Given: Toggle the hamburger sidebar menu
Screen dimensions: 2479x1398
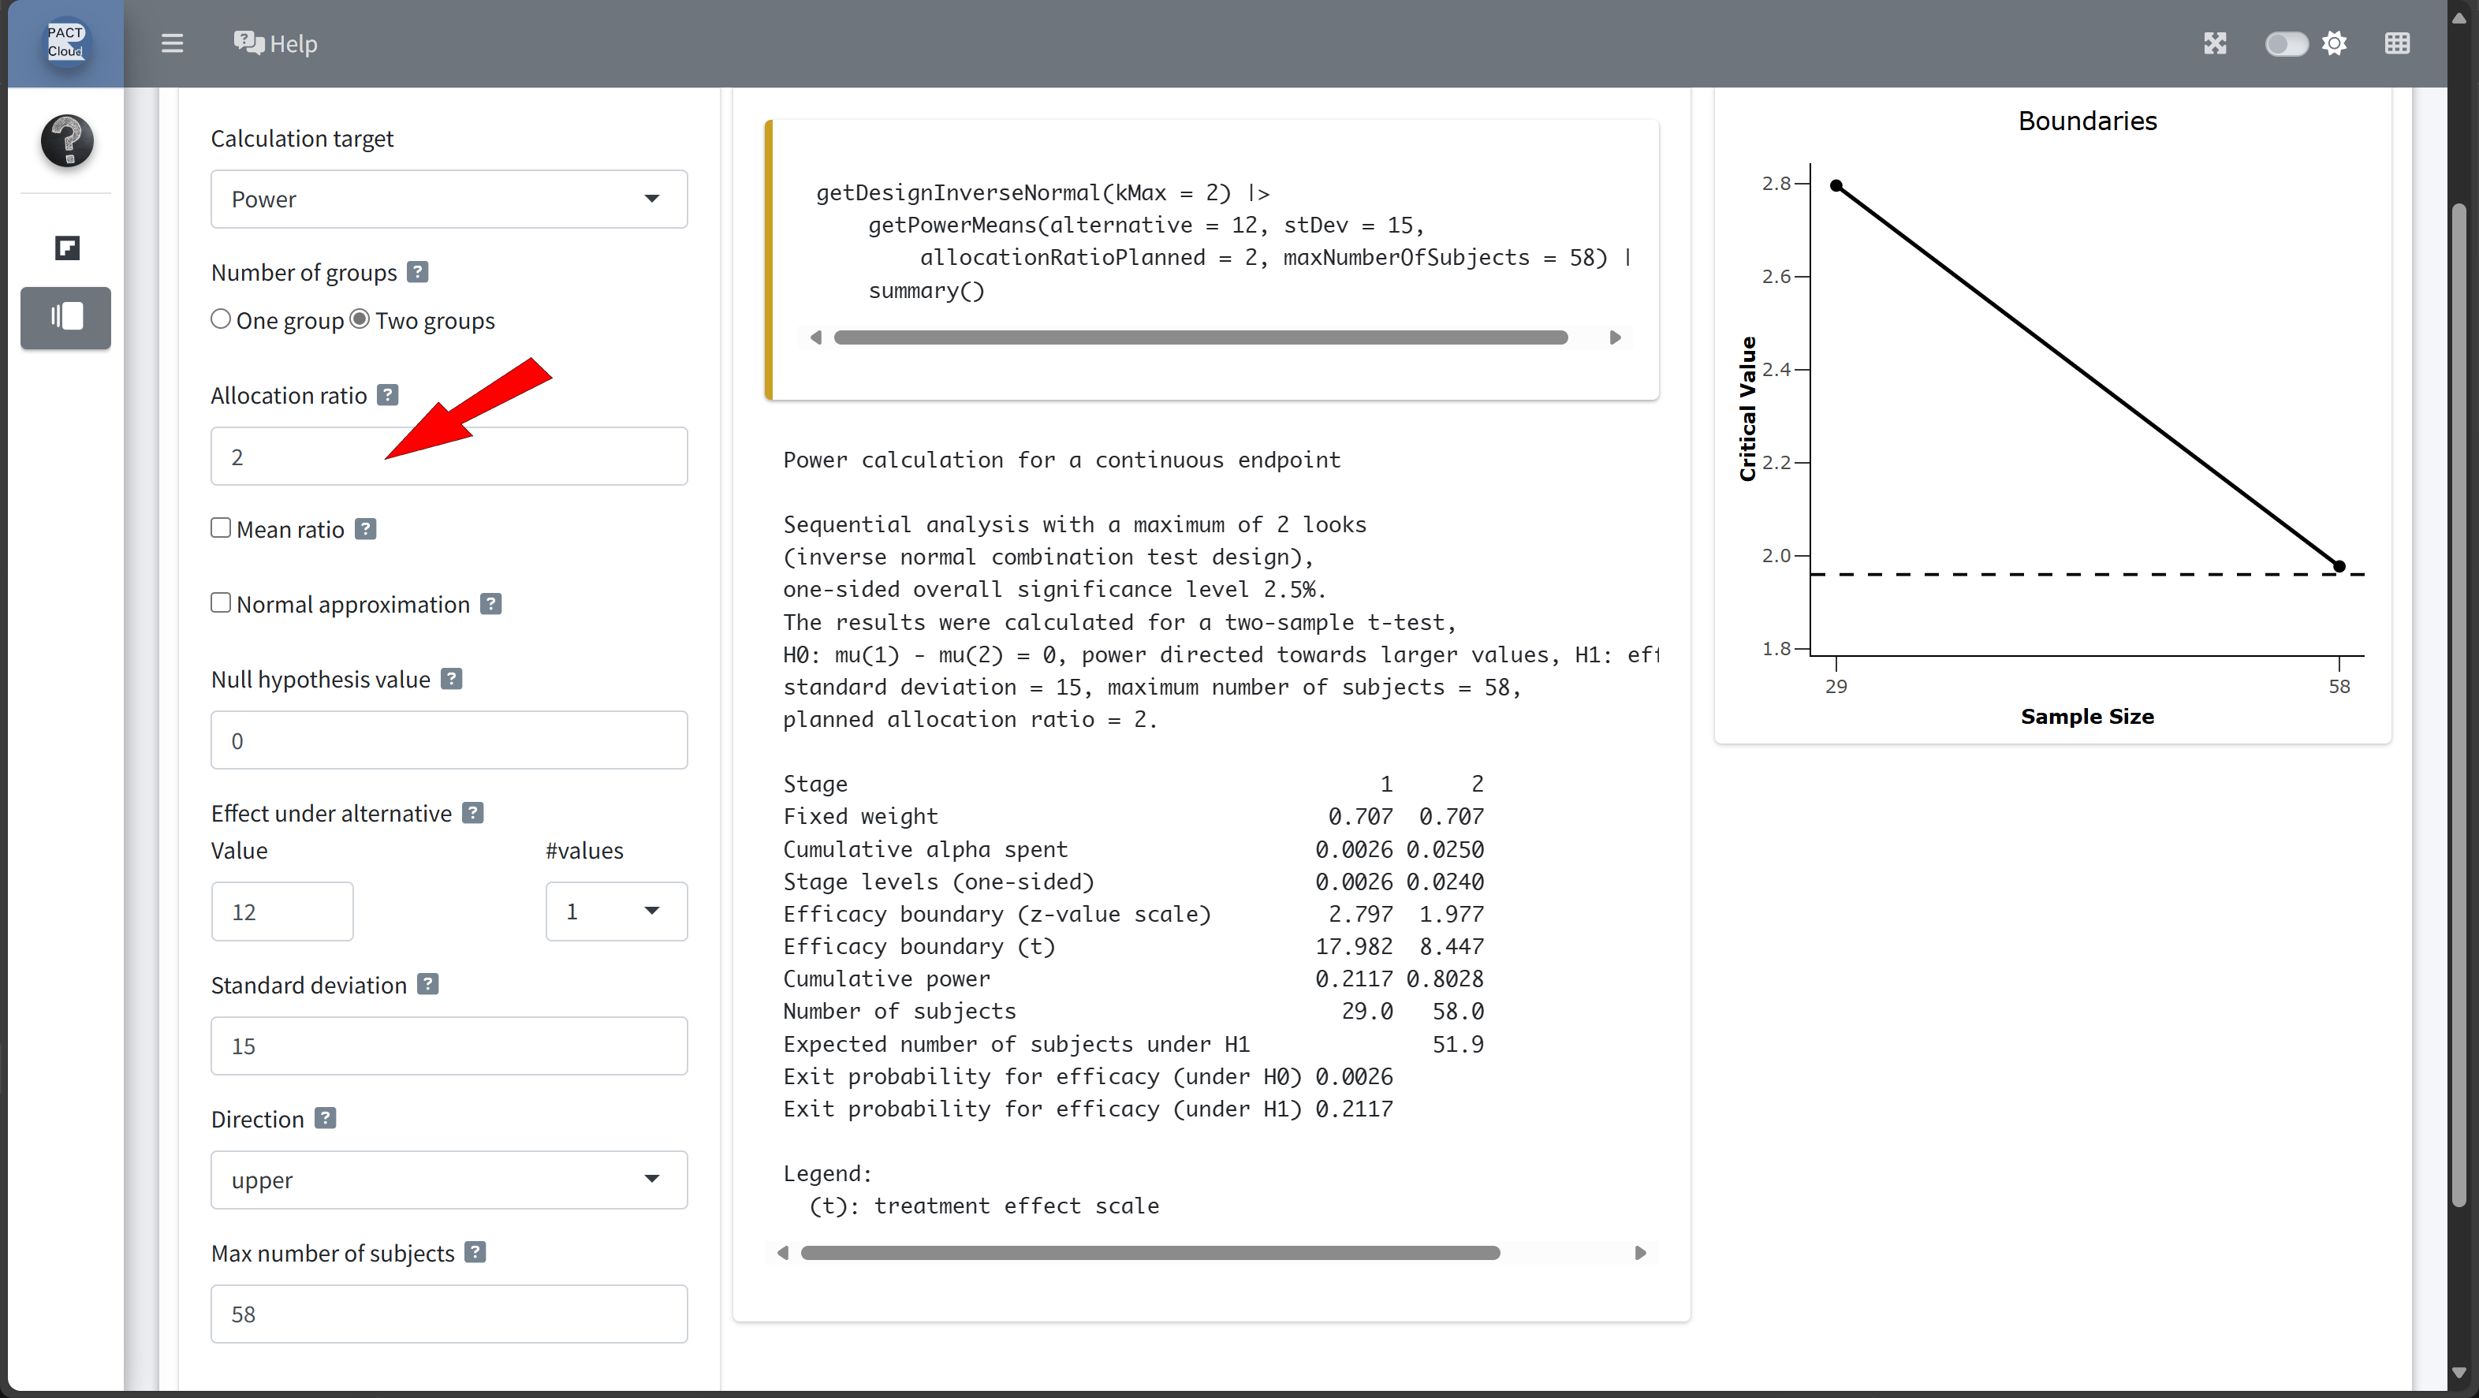Looking at the screenshot, I should [172, 43].
